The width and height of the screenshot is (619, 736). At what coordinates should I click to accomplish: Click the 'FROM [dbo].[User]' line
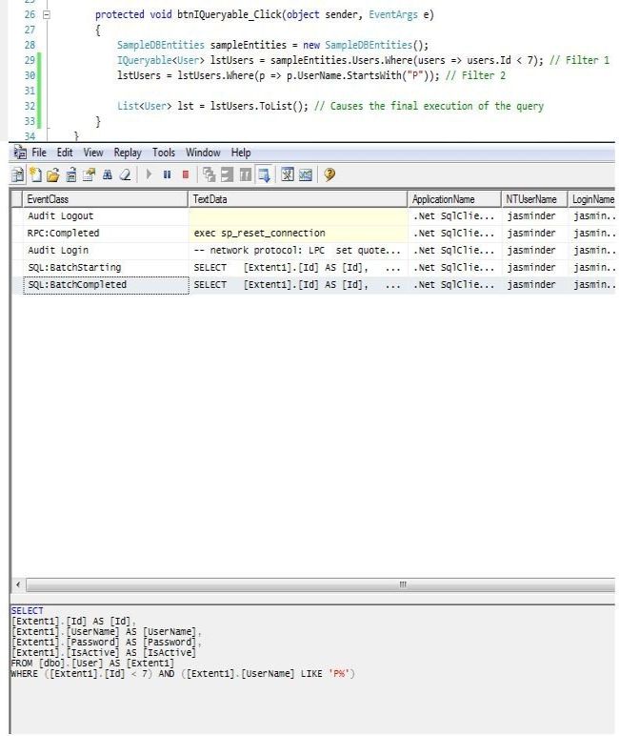pos(92,664)
